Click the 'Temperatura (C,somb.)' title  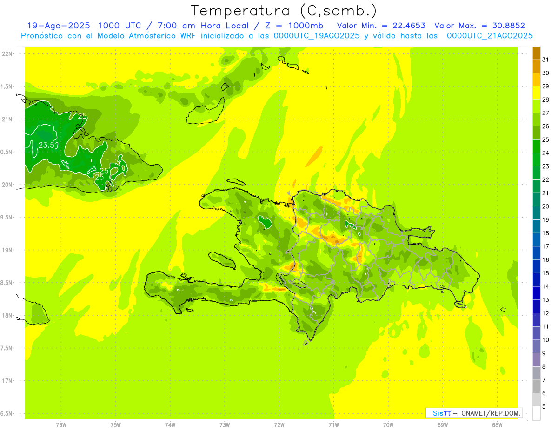pyautogui.click(x=284, y=11)
